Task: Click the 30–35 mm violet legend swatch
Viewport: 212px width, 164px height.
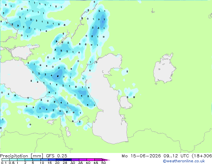Action: (x=75, y=160)
